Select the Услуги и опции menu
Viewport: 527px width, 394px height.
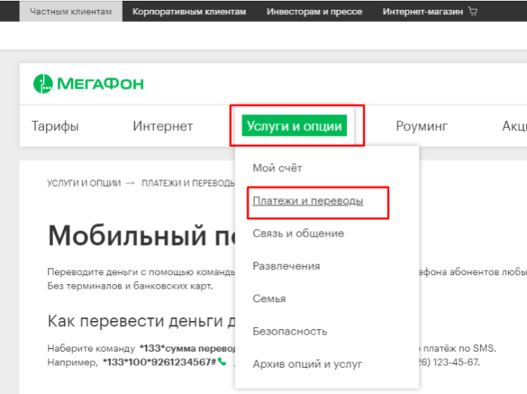tap(294, 126)
